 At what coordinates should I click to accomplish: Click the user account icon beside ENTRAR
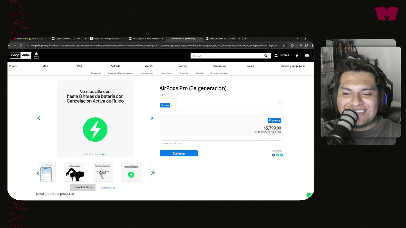point(276,55)
